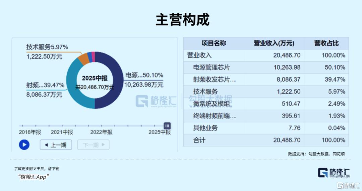This screenshot has height=191, width=362.
Task: Click the blue play button
Action: tap(24, 145)
